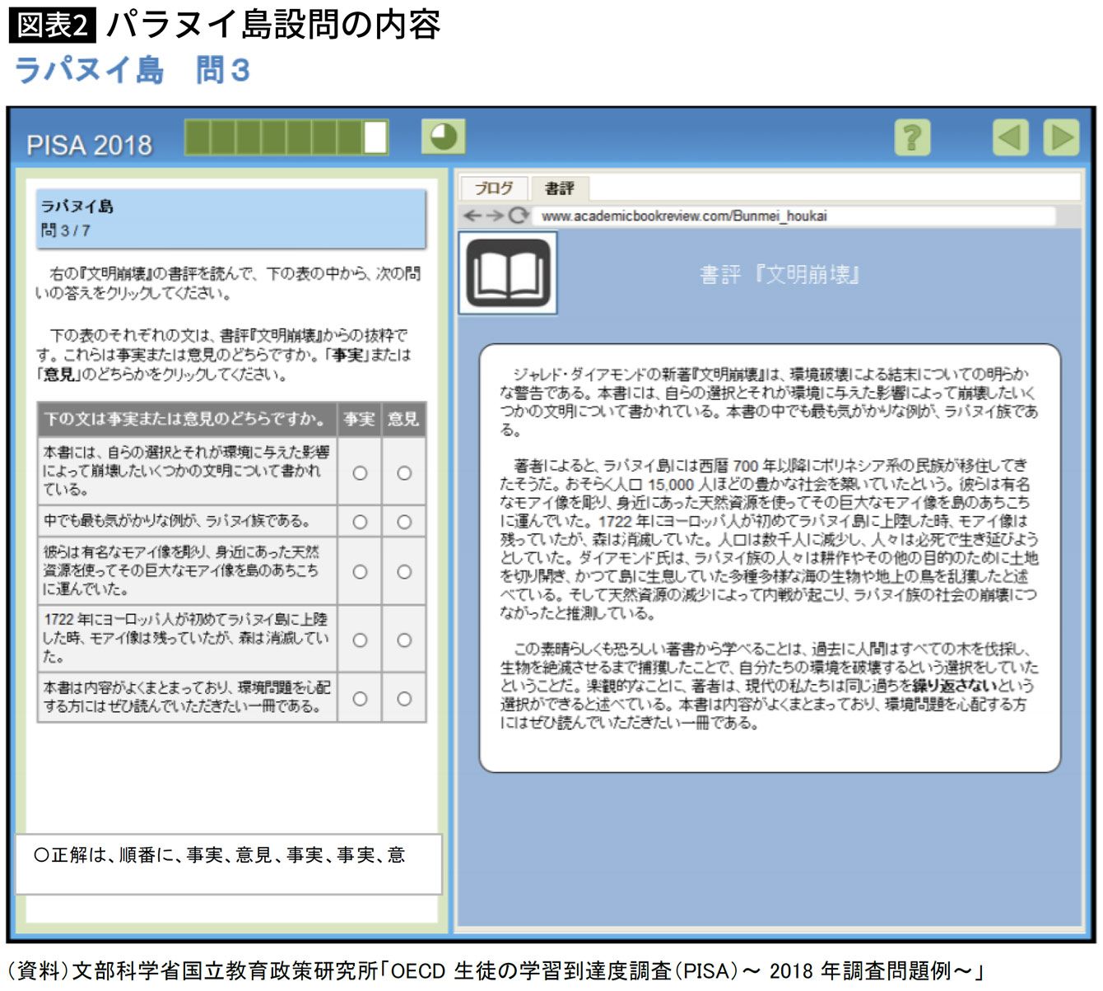
Task: Click the ラパヌイ島 問3/7 header box
Action: pos(230,218)
